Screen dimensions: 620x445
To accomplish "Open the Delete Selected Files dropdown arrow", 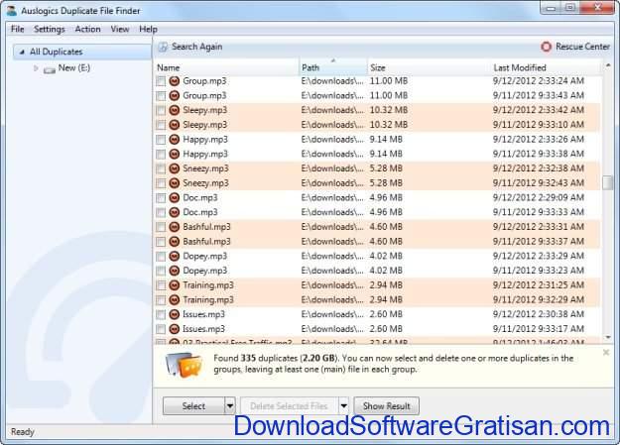I will click(343, 406).
